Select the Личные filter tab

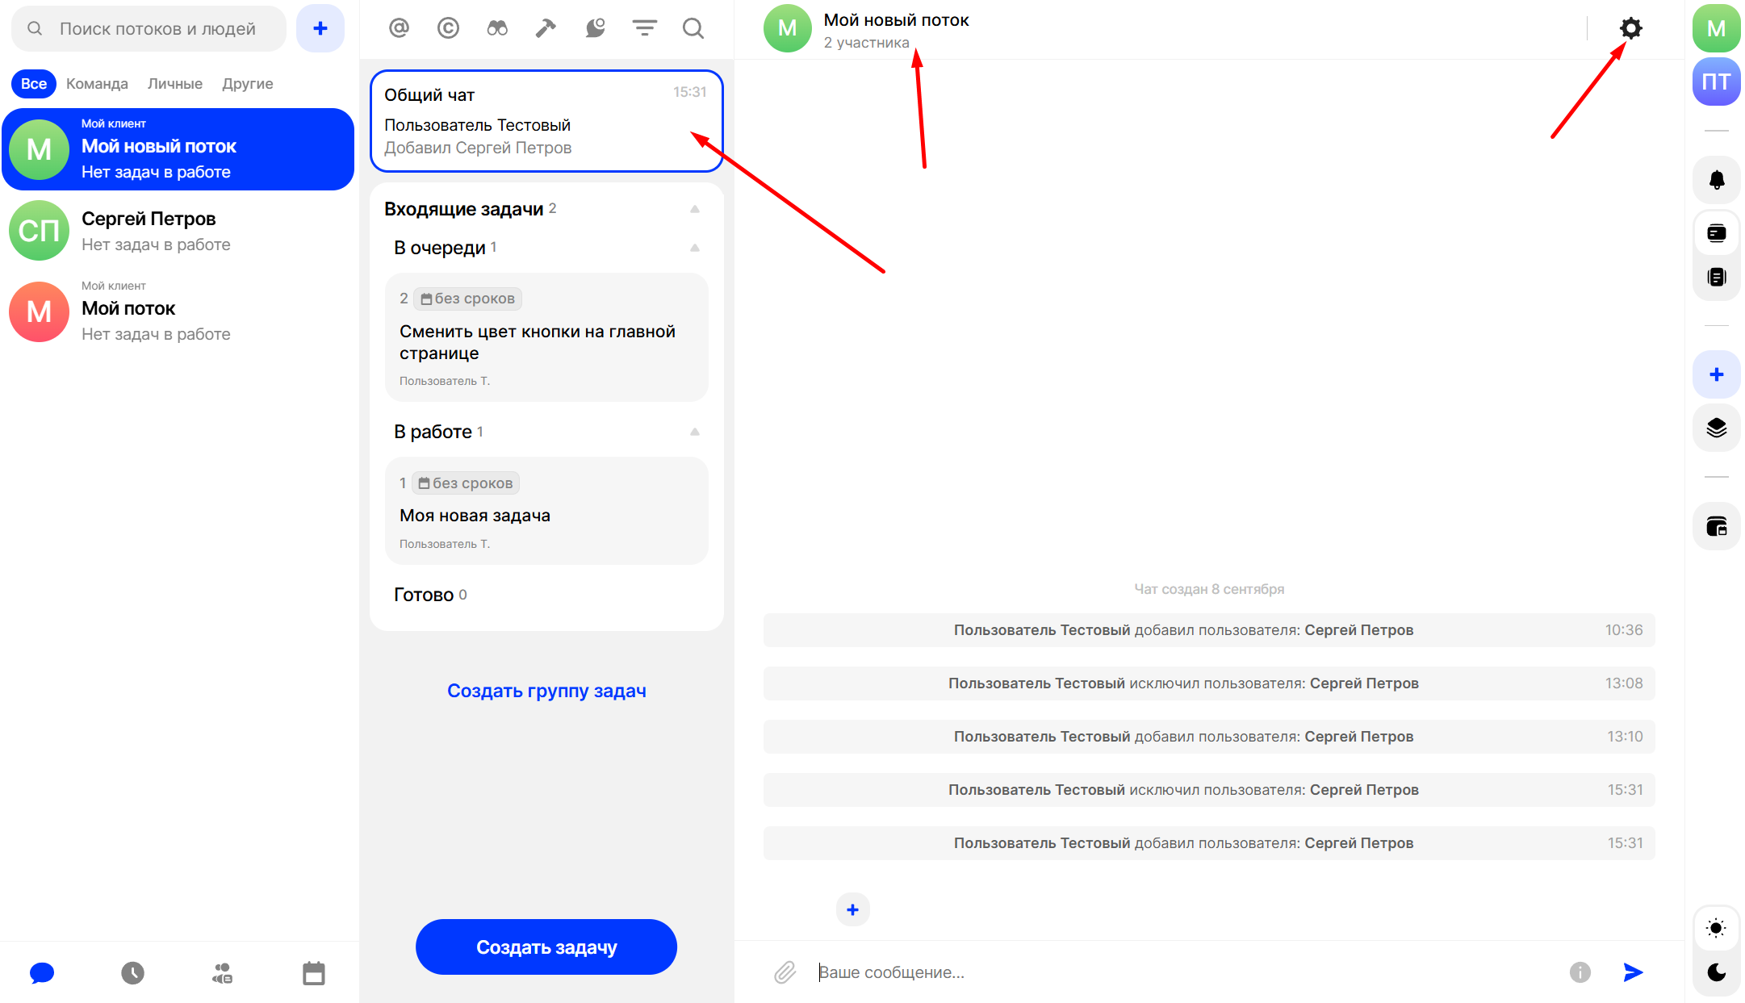pyautogui.click(x=174, y=84)
